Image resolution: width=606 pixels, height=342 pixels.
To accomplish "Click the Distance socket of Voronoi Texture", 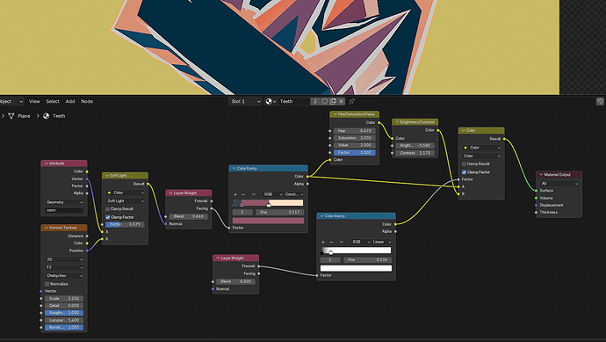I will coord(87,236).
